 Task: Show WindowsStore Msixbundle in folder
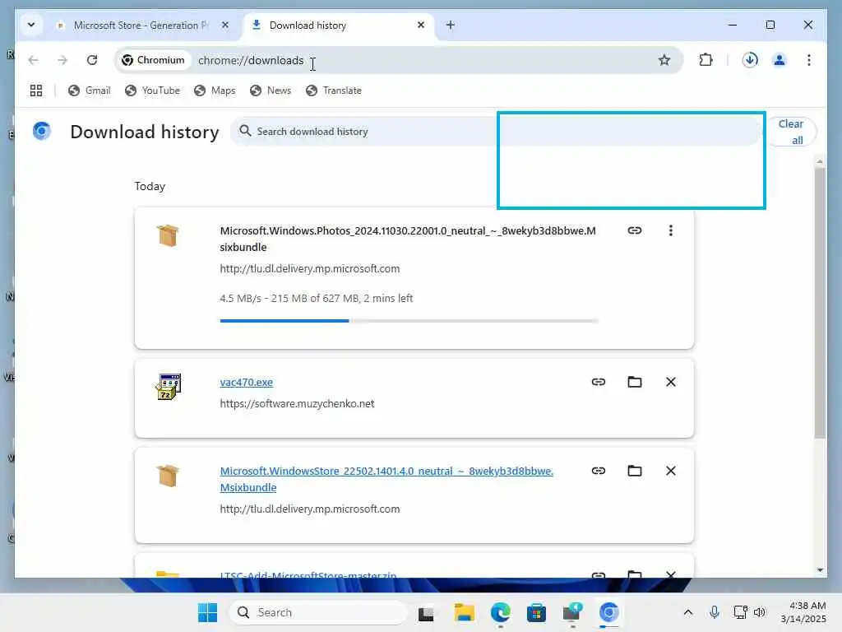click(635, 471)
